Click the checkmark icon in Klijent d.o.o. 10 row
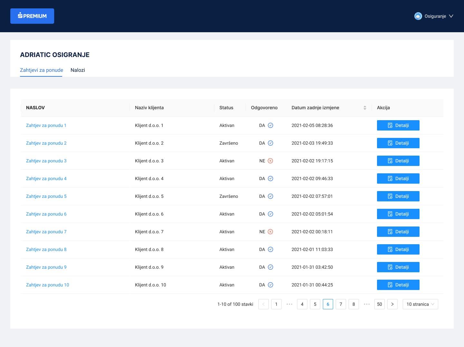This screenshot has width=464, height=347. (271, 285)
